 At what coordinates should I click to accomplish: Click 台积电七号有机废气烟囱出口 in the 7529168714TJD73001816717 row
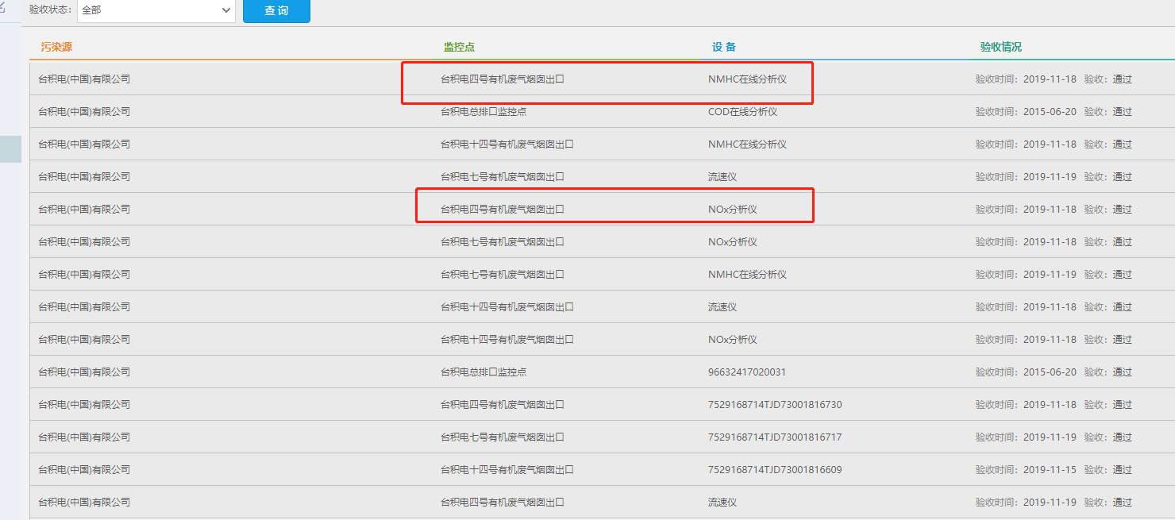tap(503, 437)
